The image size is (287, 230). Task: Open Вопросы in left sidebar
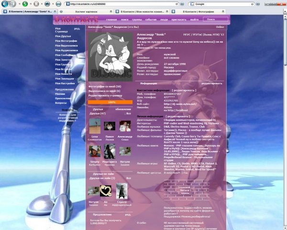pyautogui.click(x=61, y=103)
